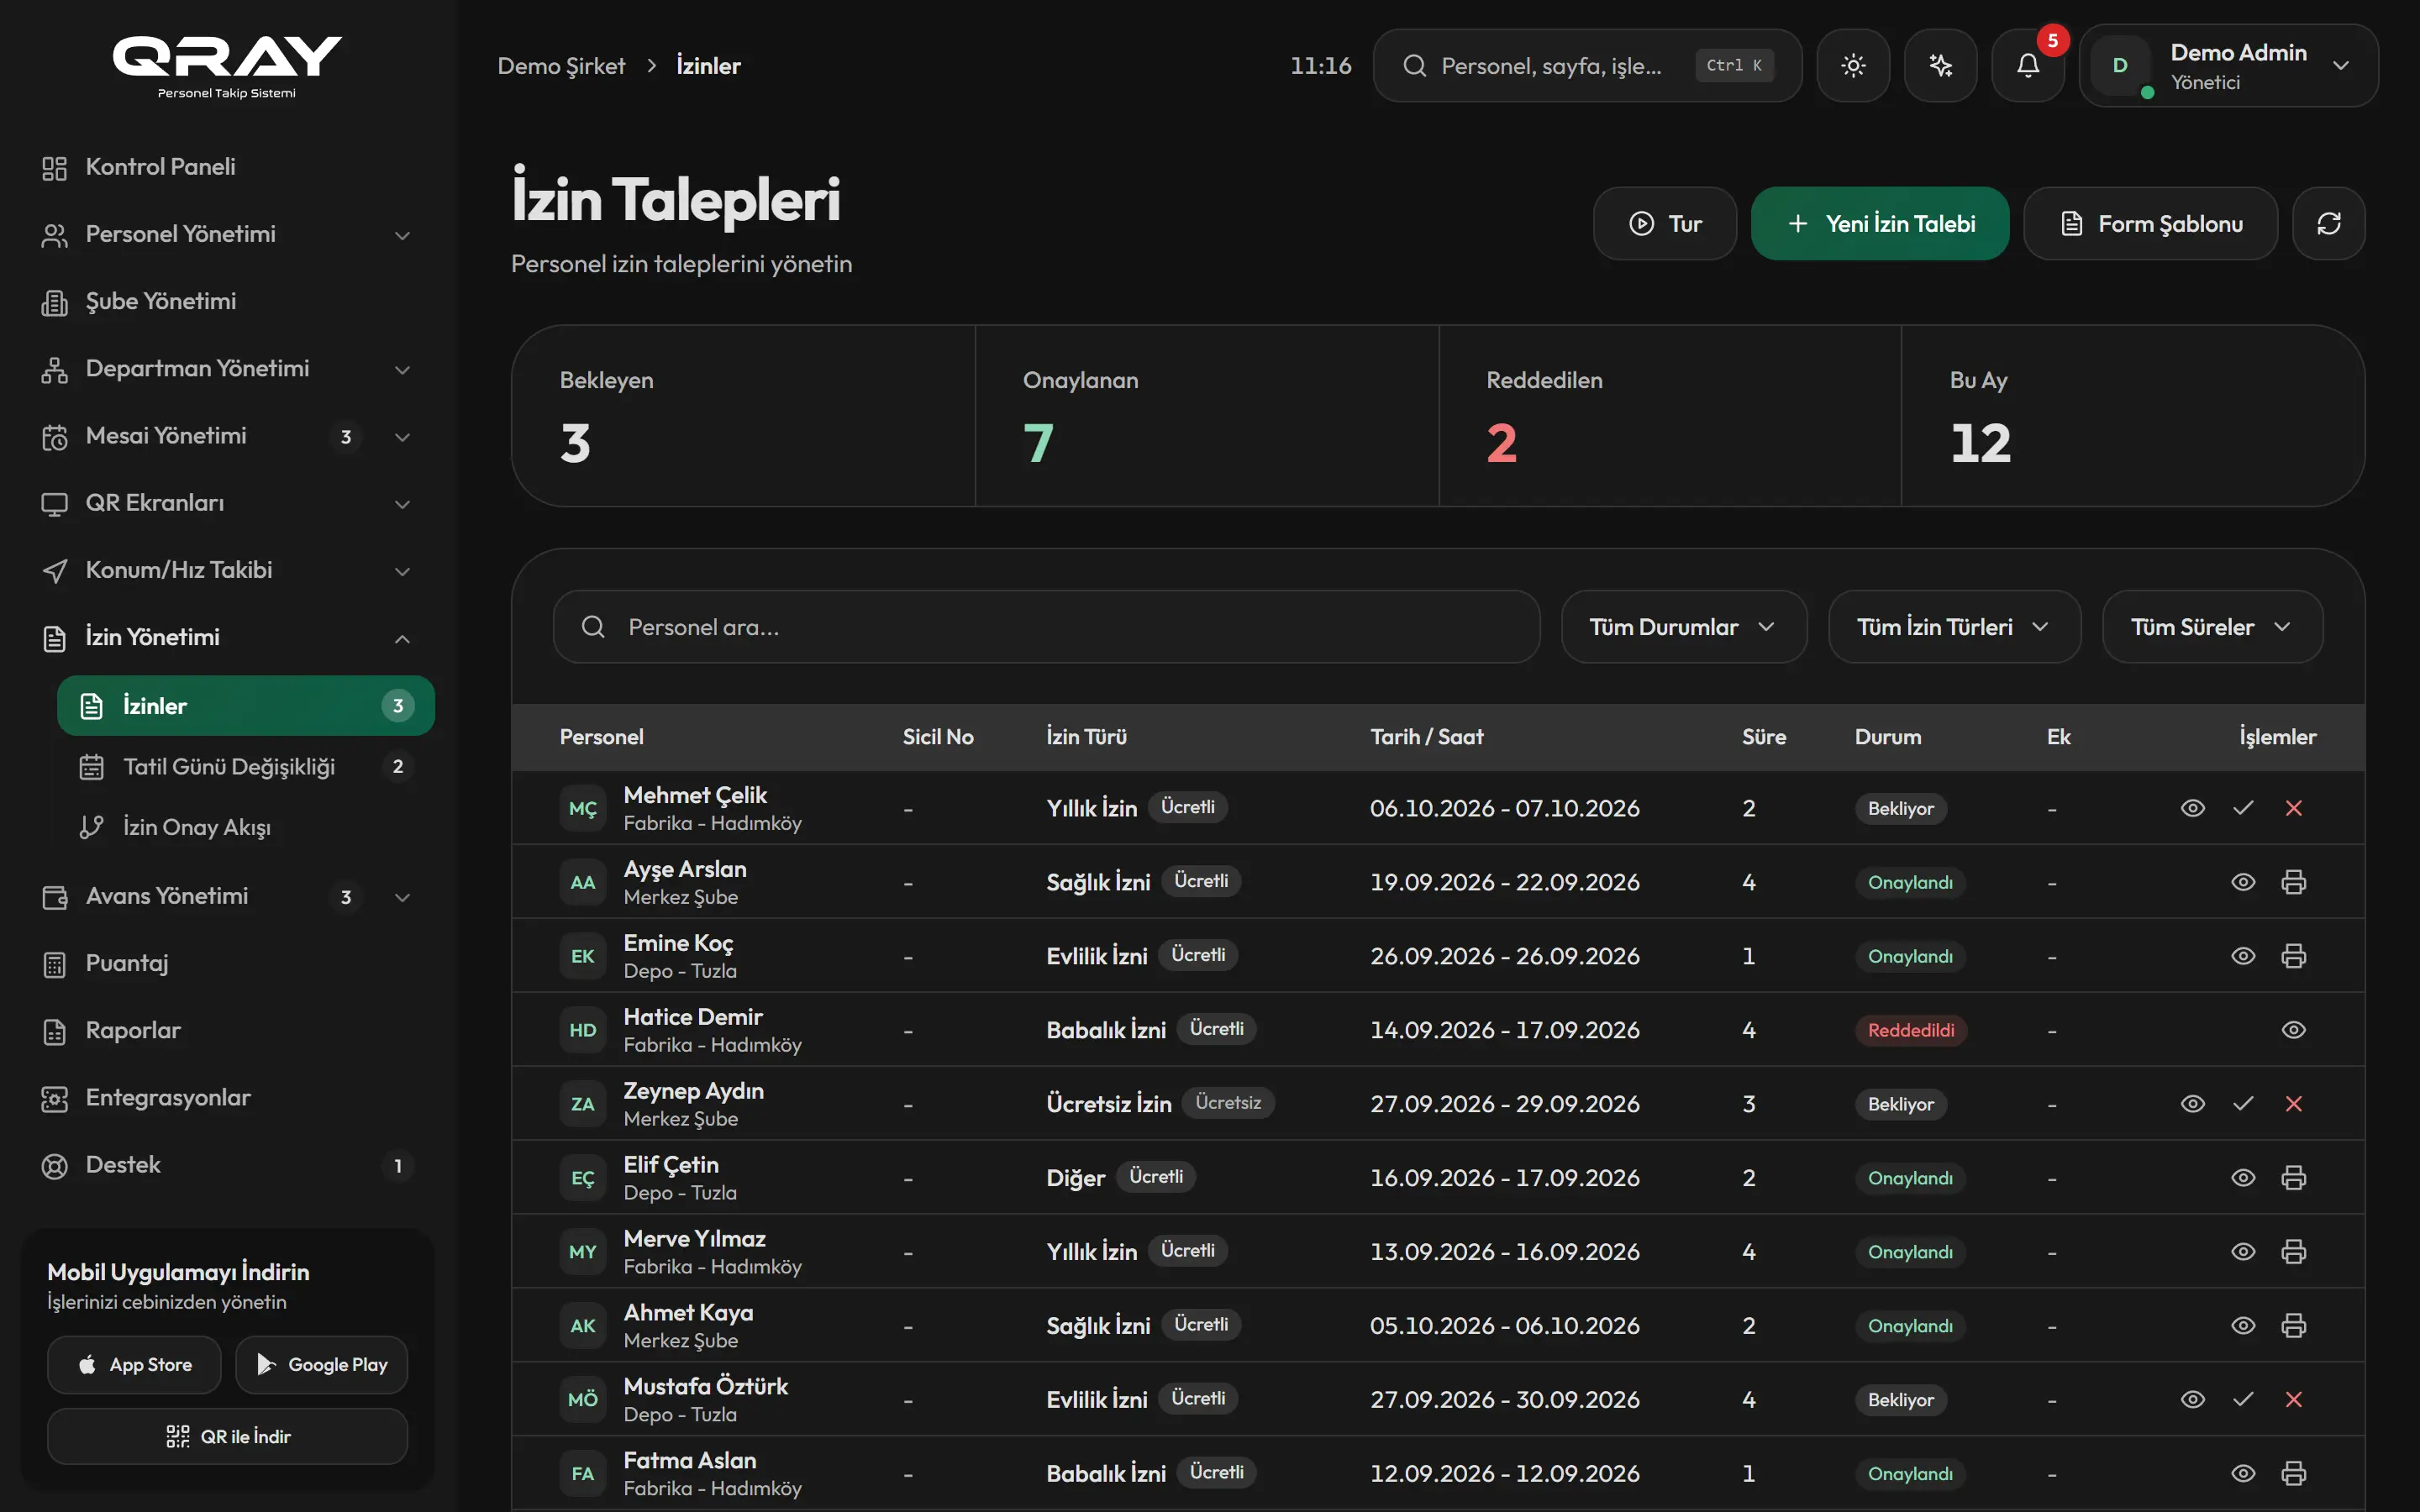Focus the global search box with Ctrl K
This screenshot has width=2420, height=1512.
(x=1587, y=66)
